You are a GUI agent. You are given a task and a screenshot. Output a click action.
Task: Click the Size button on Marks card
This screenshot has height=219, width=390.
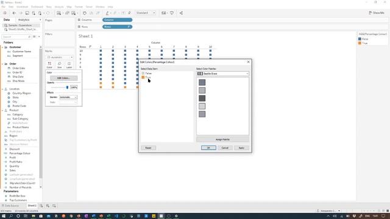(60, 65)
